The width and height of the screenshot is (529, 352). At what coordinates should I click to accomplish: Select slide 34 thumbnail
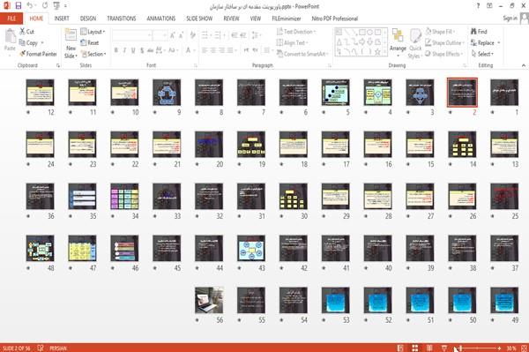click(124, 196)
